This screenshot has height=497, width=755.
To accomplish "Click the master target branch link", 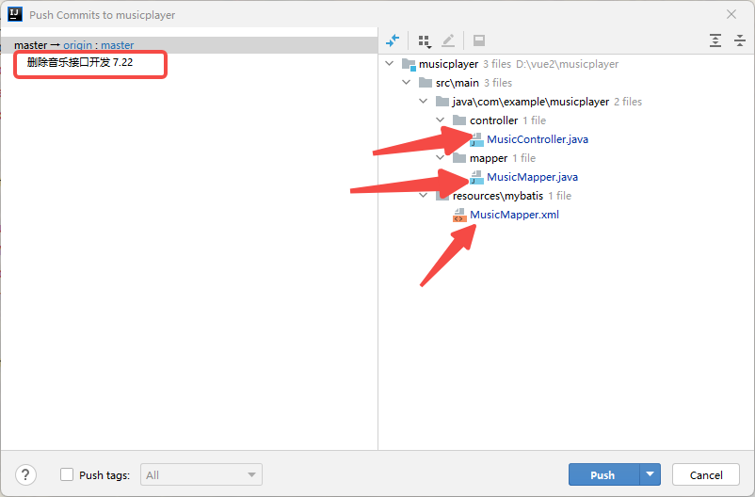I will tap(117, 45).
